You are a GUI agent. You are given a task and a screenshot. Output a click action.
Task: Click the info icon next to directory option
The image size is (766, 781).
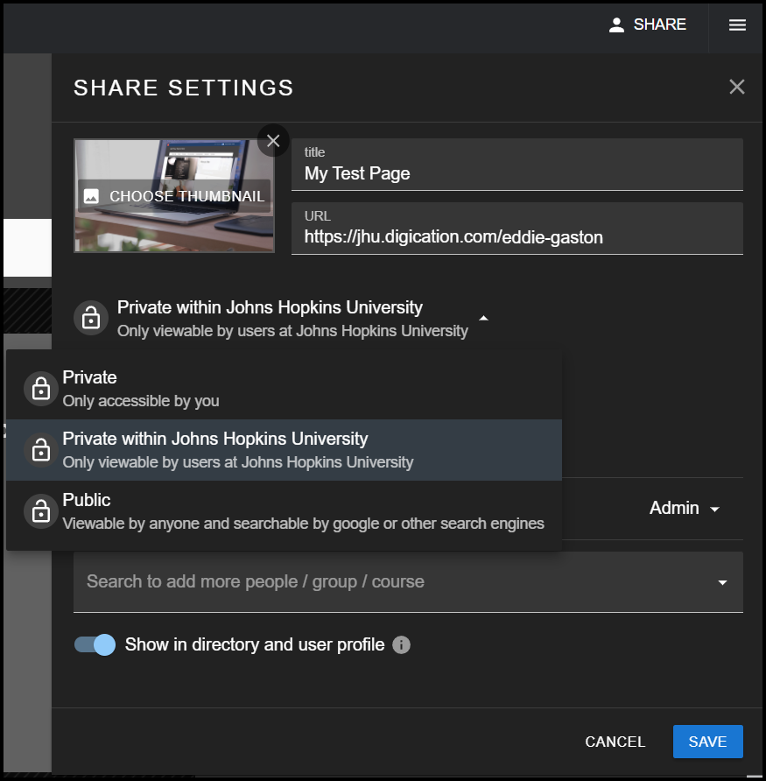(401, 644)
